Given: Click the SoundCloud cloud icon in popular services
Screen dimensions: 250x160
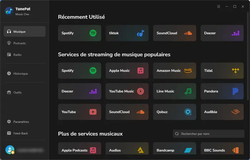Looking at the screenshot, I should pos(140,112).
